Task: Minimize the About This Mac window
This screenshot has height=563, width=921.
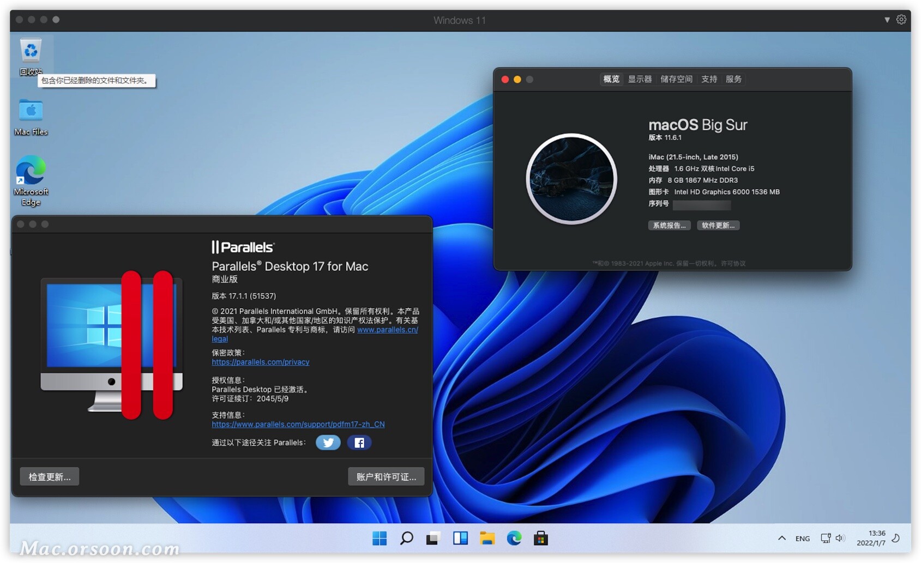Action: [x=517, y=80]
